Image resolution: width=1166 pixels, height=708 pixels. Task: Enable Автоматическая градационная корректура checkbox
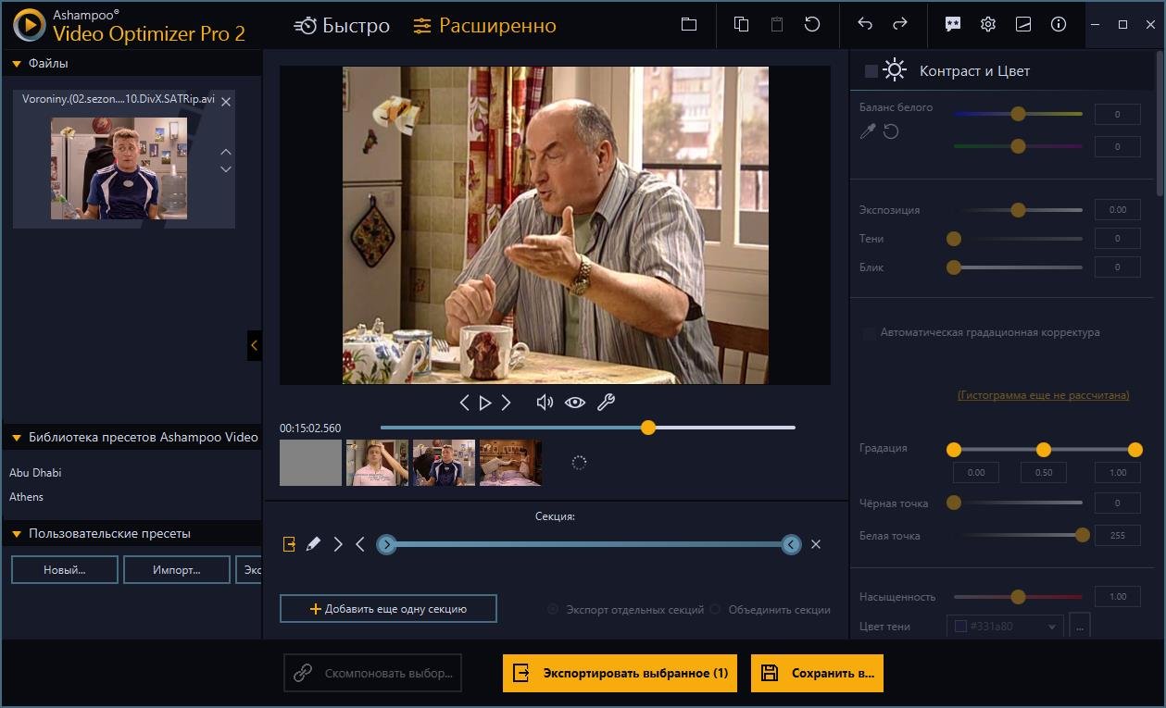[869, 333]
